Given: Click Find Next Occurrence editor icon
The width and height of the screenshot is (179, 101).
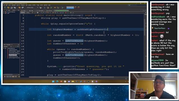Looking at the screenshot, I should [46, 13].
